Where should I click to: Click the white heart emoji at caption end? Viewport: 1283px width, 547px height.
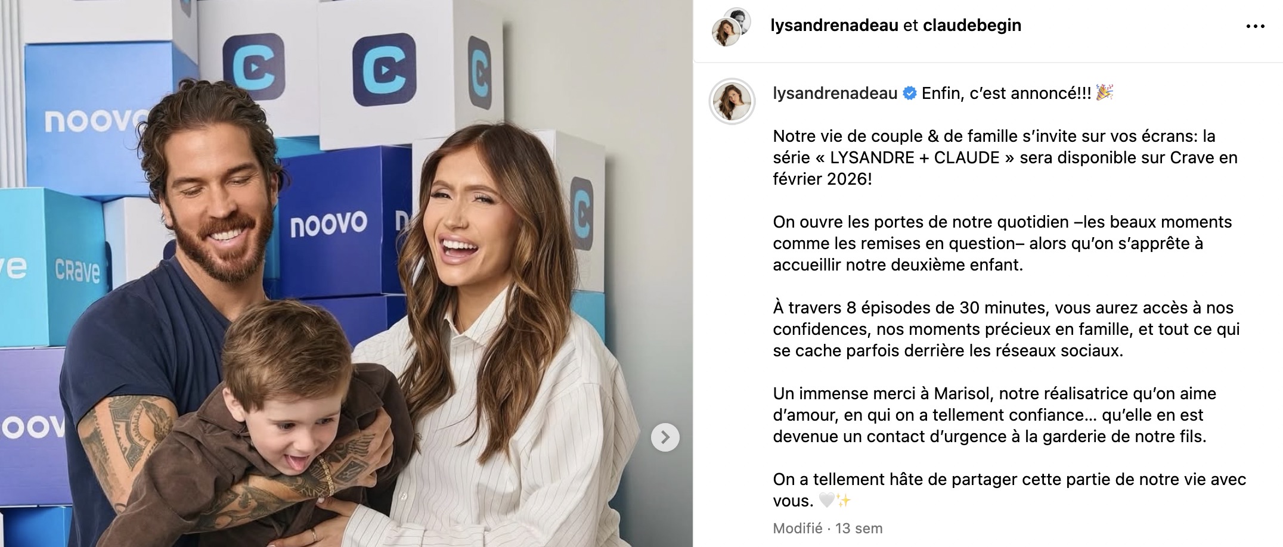coord(826,501)
